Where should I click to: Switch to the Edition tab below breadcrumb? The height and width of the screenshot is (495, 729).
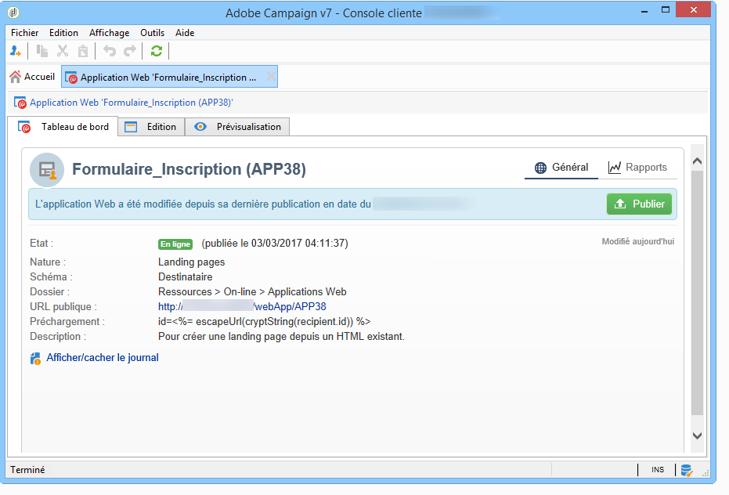[151, 127]
